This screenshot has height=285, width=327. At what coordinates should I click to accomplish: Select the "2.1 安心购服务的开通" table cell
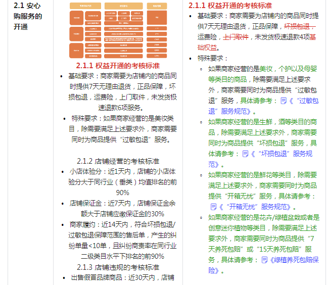pyautogui.click(x=28, y=16)
